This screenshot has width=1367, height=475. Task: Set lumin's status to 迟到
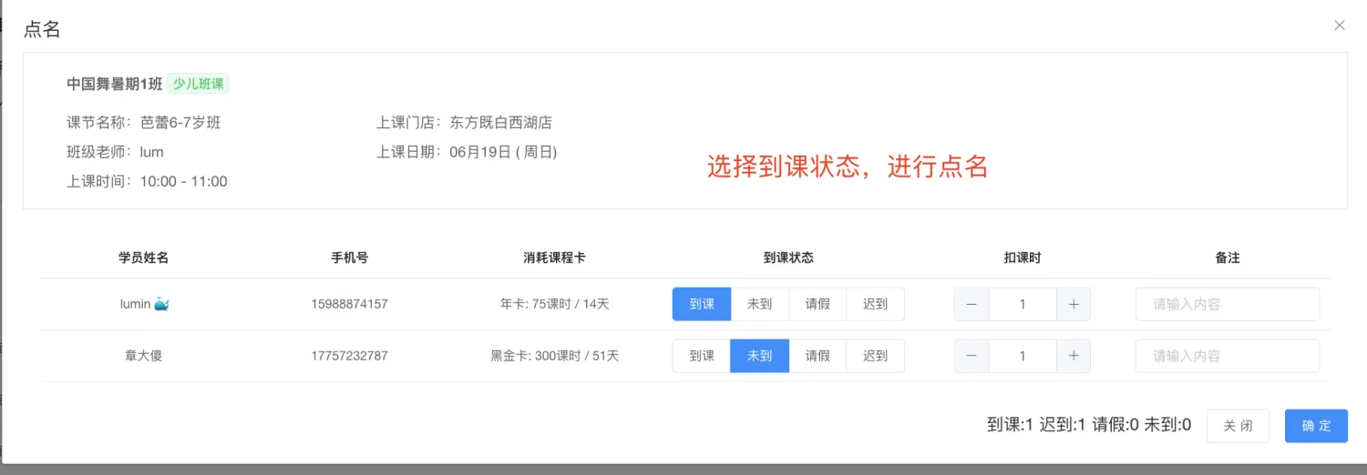pyautogui.click(x=875, y=305)
